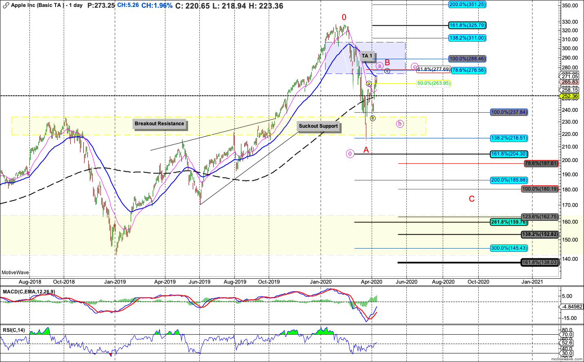This screenshot has width=584, height=362.
Task: Select the RSI value tag 52.6
Action: point(567,343)
